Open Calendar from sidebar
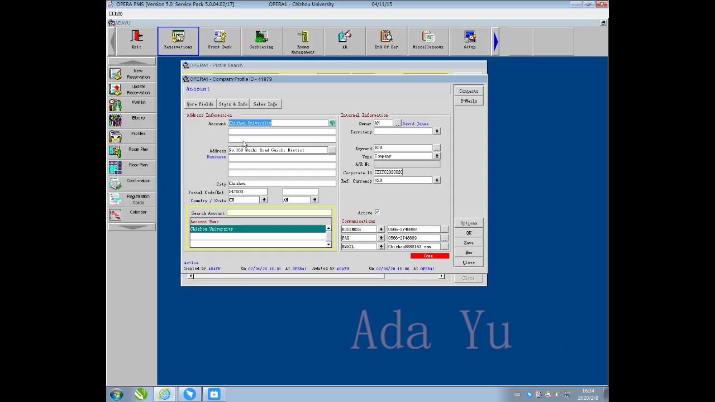 click(132, 214)
